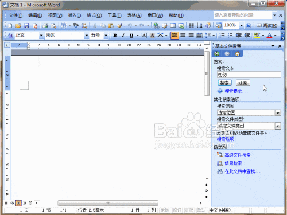Screen dimensions: 287x215
Task: Click the Numbered list icon
Action: pyautogui.click(x=222, y=36)
